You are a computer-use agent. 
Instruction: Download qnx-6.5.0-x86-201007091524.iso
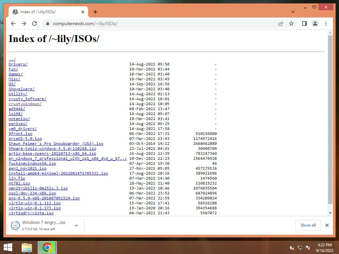(44, 198)
